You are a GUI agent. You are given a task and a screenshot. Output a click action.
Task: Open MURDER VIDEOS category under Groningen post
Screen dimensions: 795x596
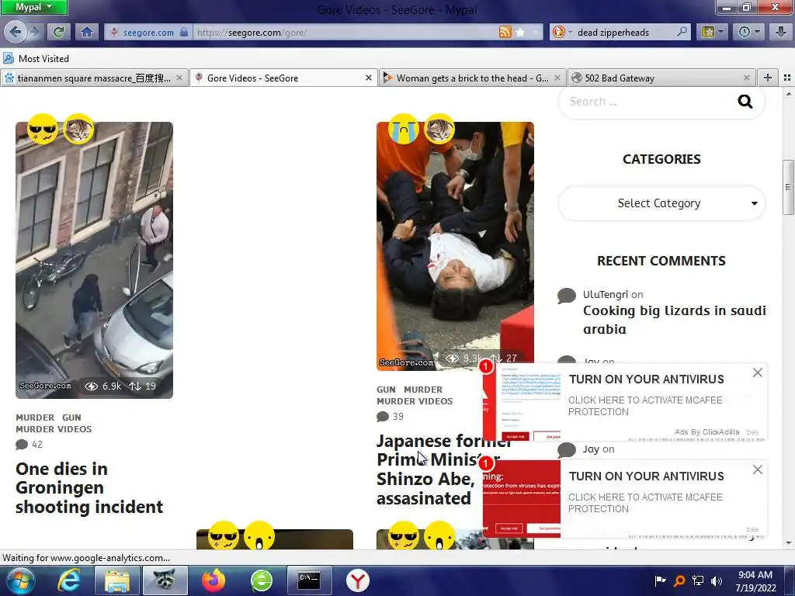pyautogui.click(x=54, y=429)
